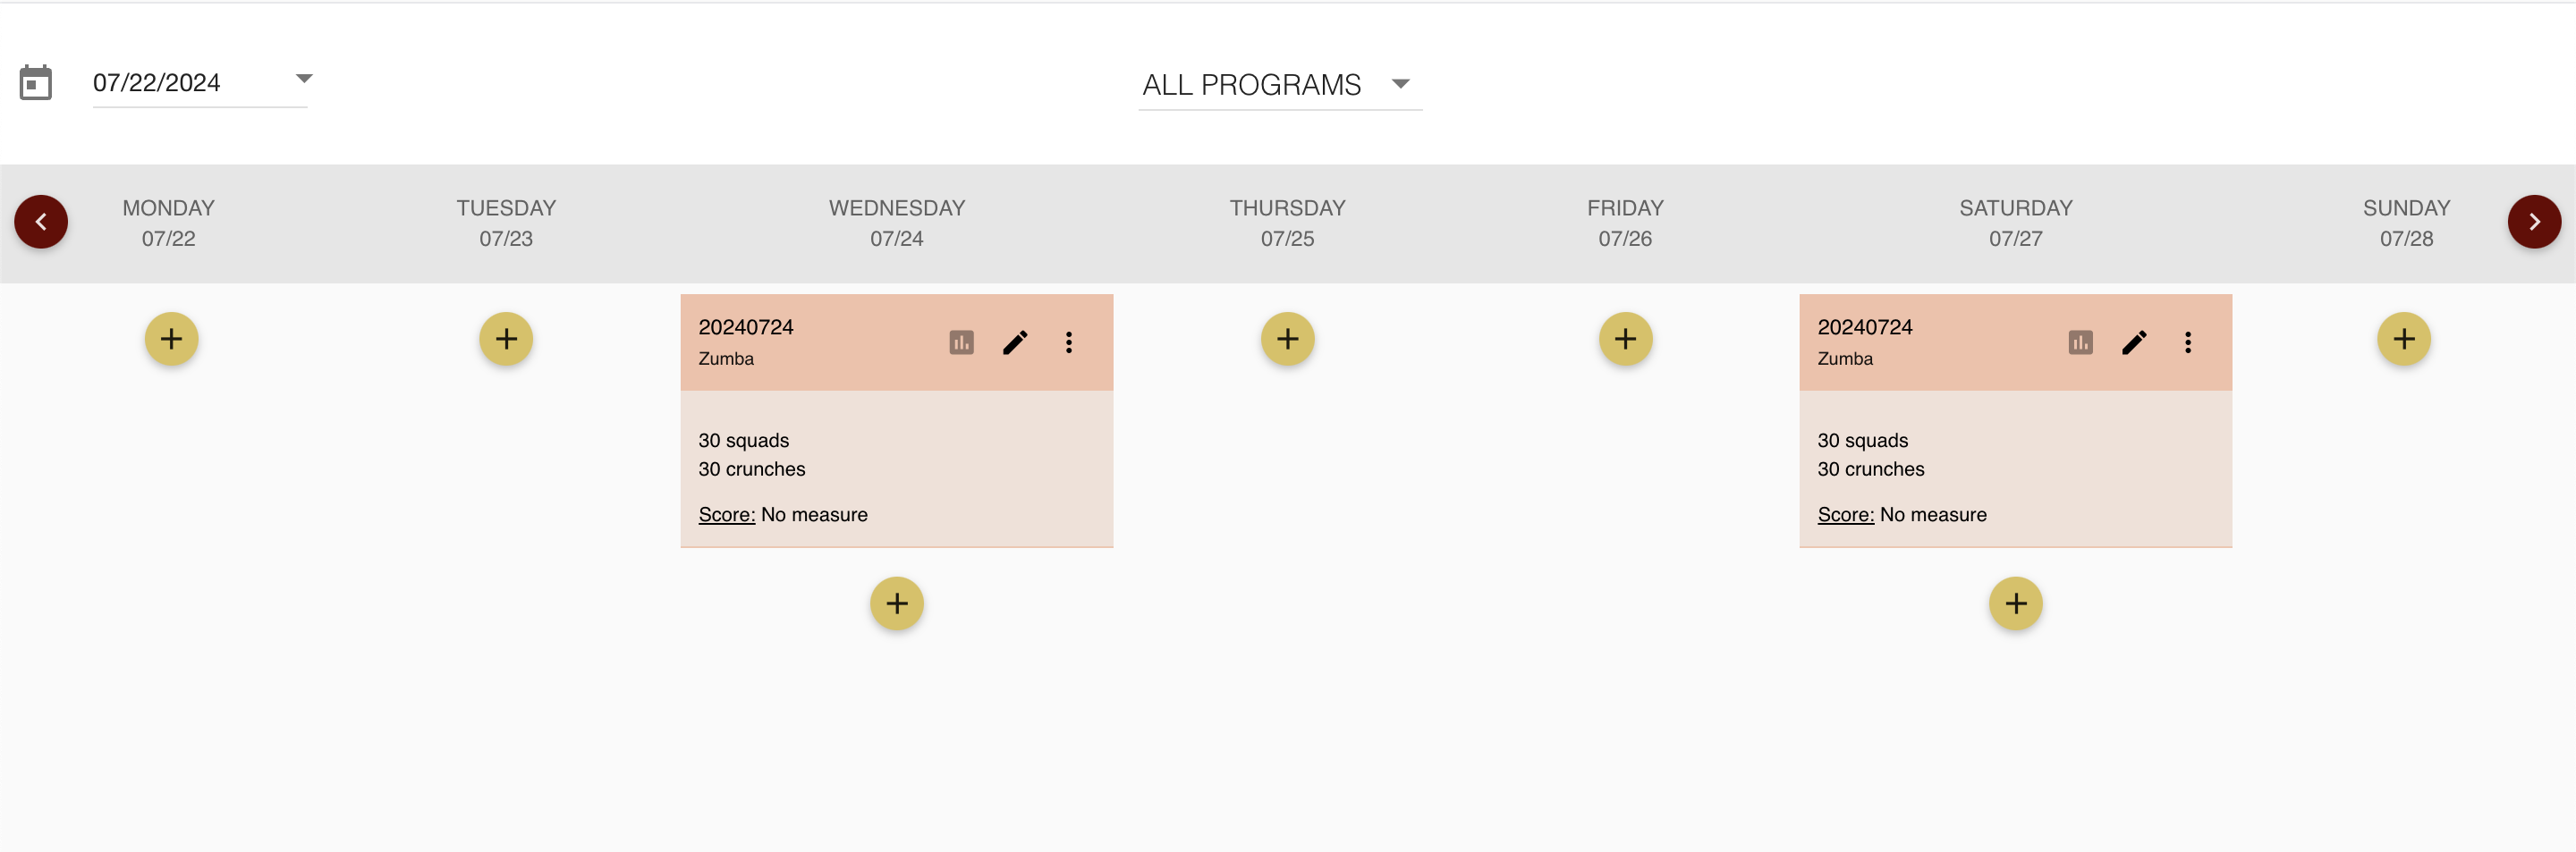The height and width of the screenshot is (852, 2576).
Task: Open results chart on Wednesday Zumba card
Action: coord(961,343)
